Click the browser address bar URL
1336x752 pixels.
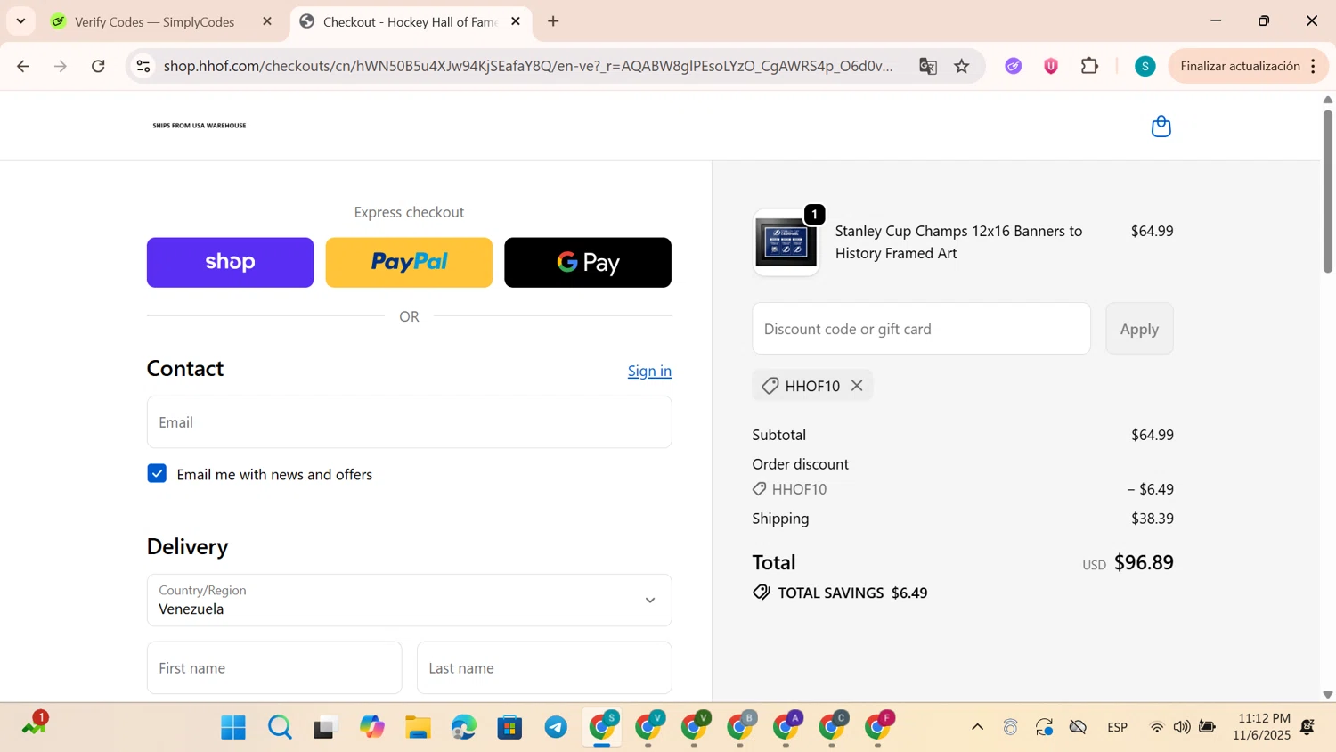pyautogui.click(x=528, y=66)
